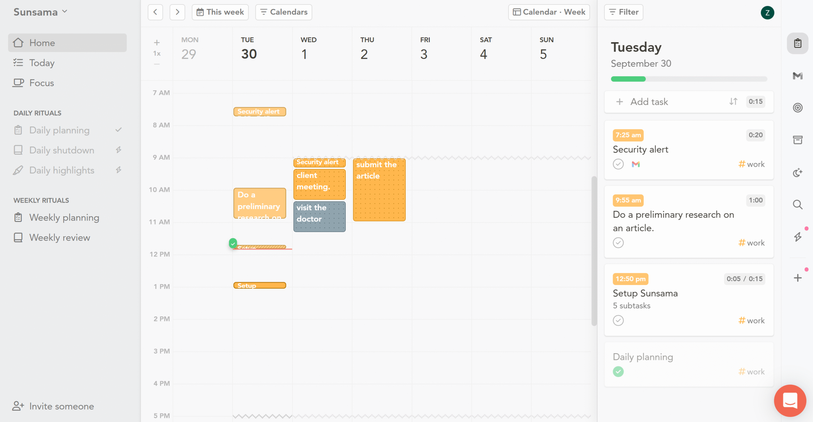Click the This week button

pyautogui.click(x=220, y=12)
